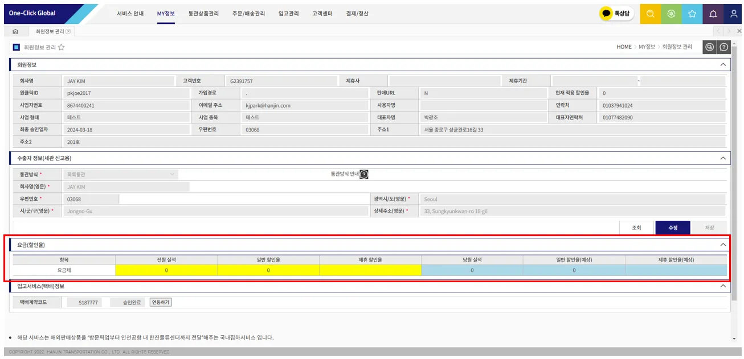Click the blue 일반 할인율(예상) value cell
This screenshot has height=359, width=744.
point(574,270)
